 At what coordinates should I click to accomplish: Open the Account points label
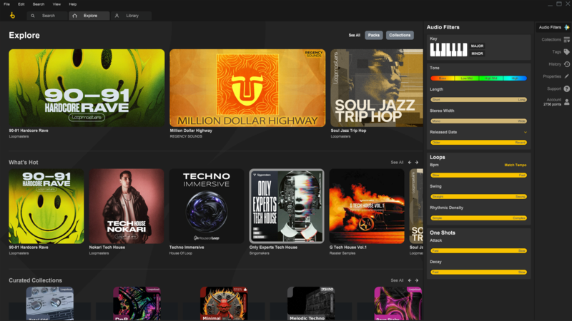[552, 104]
